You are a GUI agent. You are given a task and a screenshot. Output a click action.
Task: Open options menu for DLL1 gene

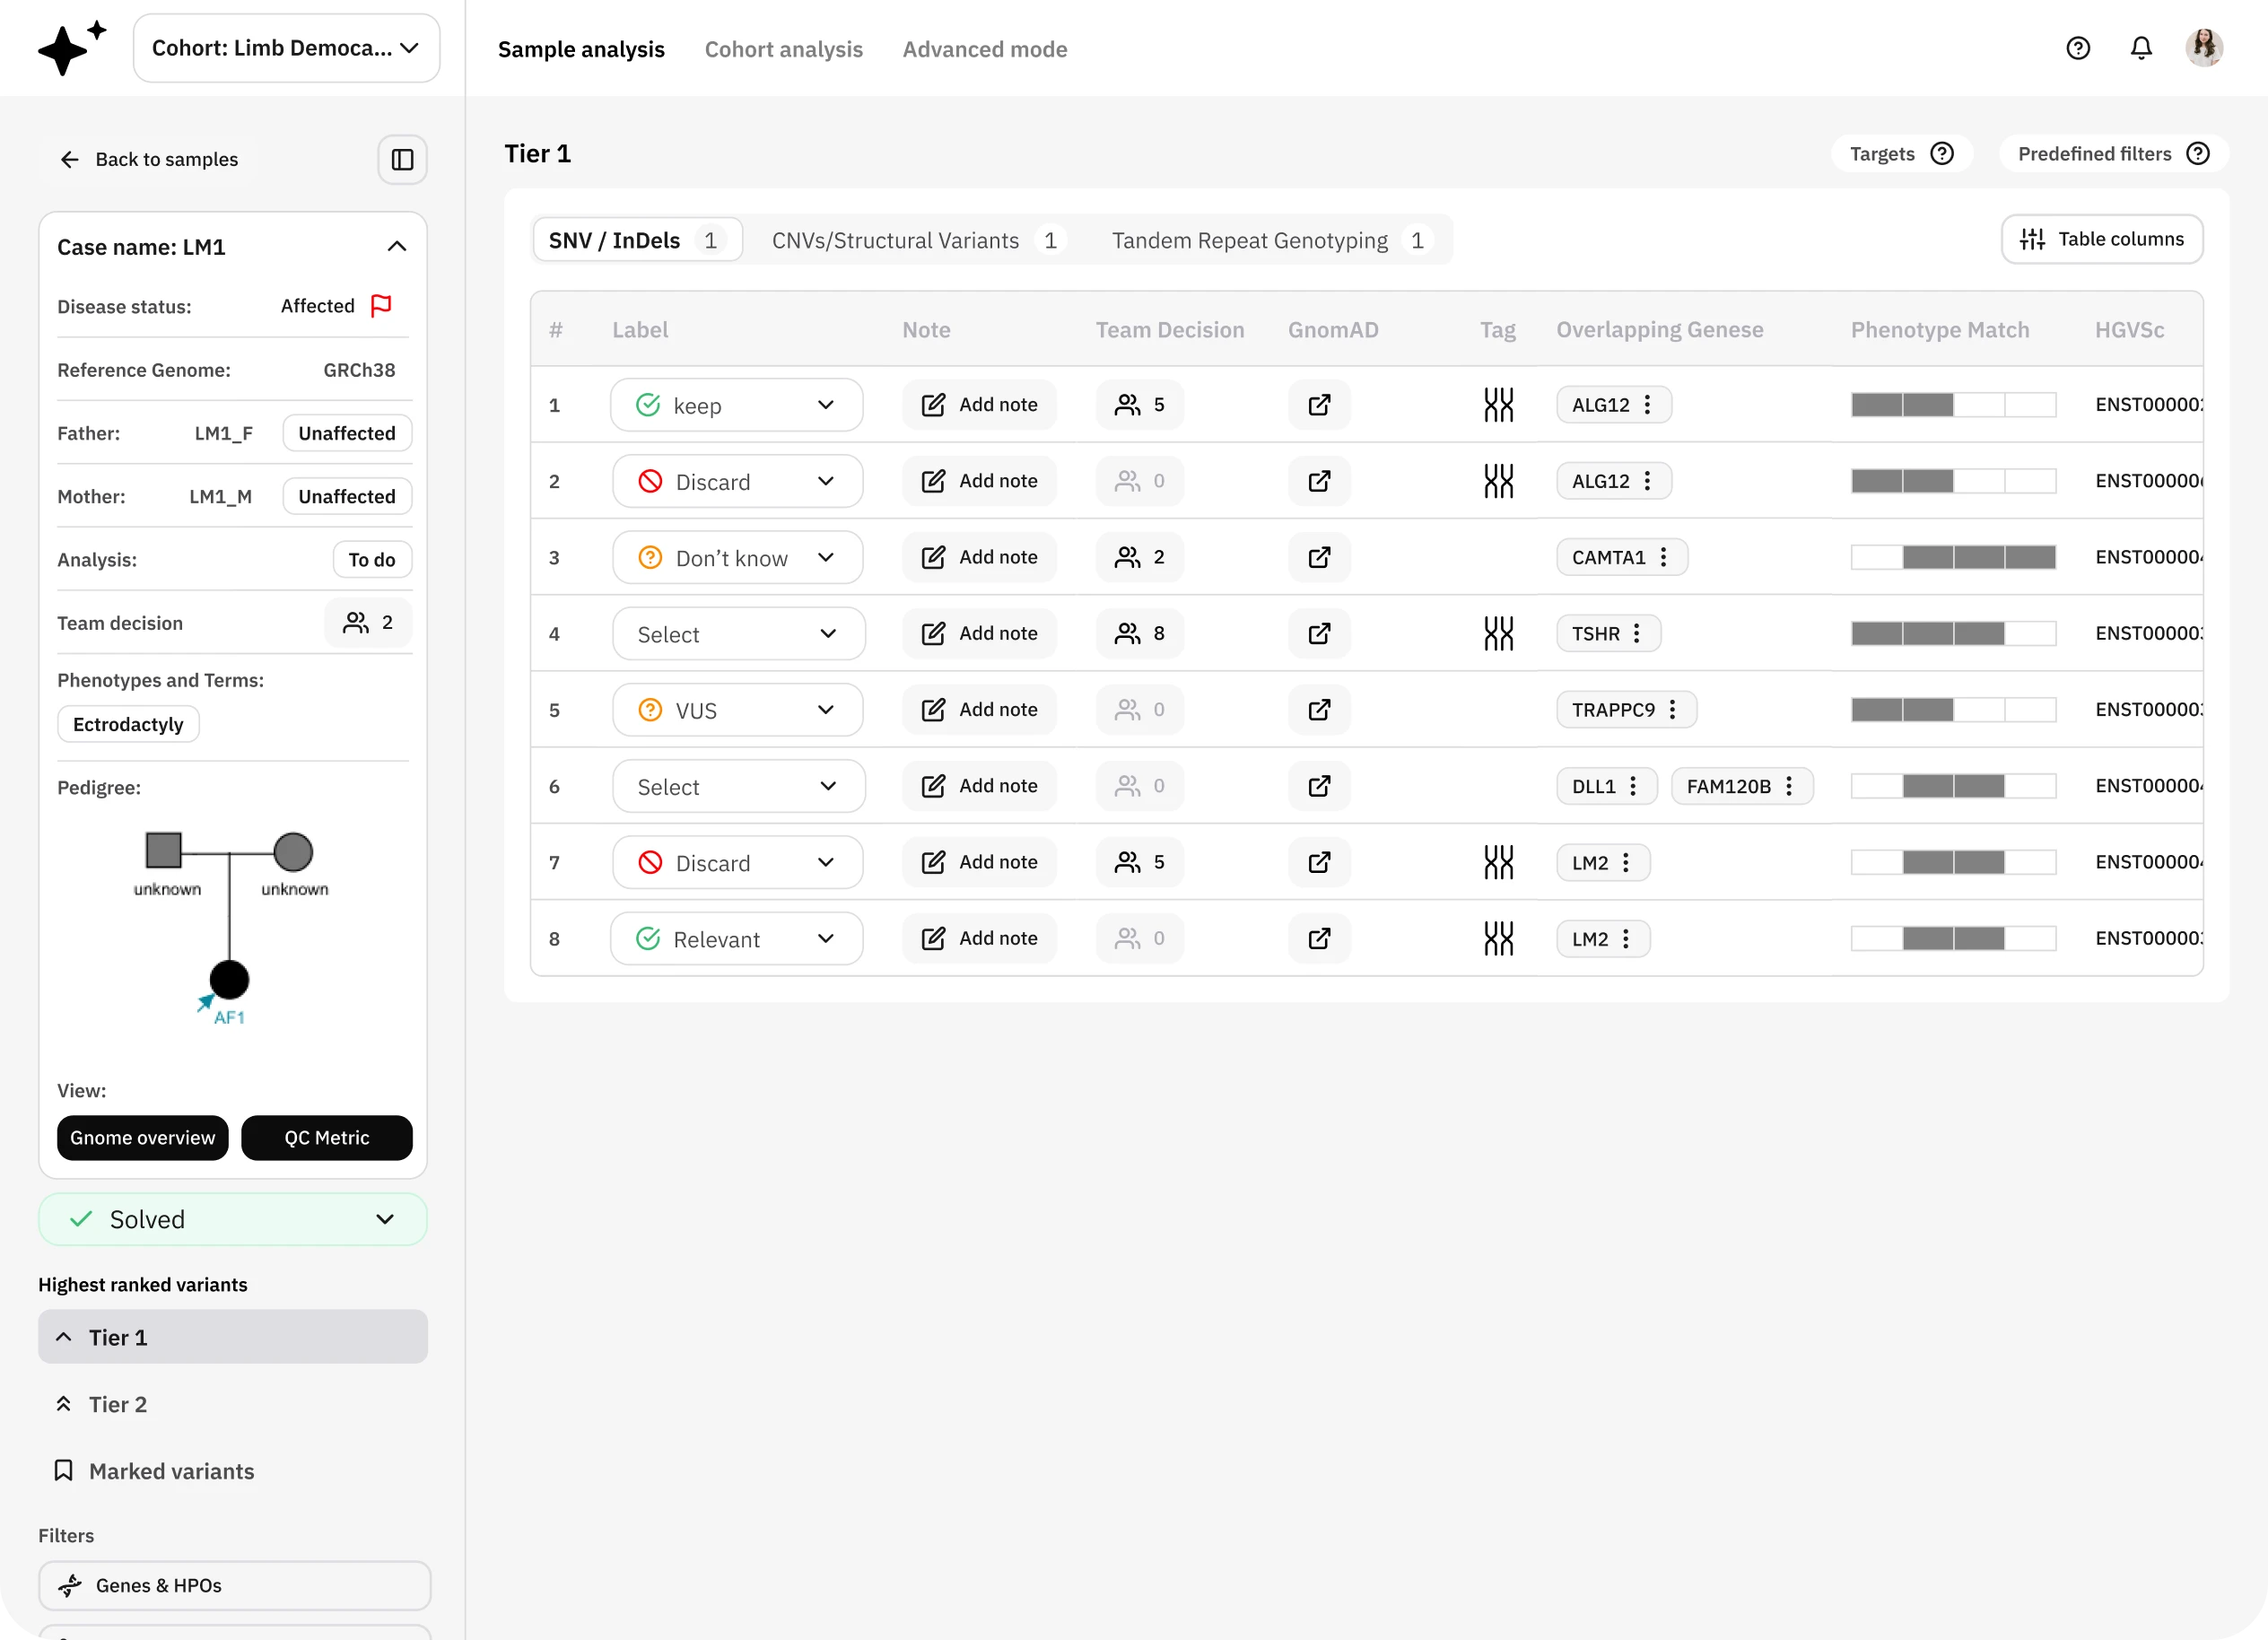[x=1632, y=786]
